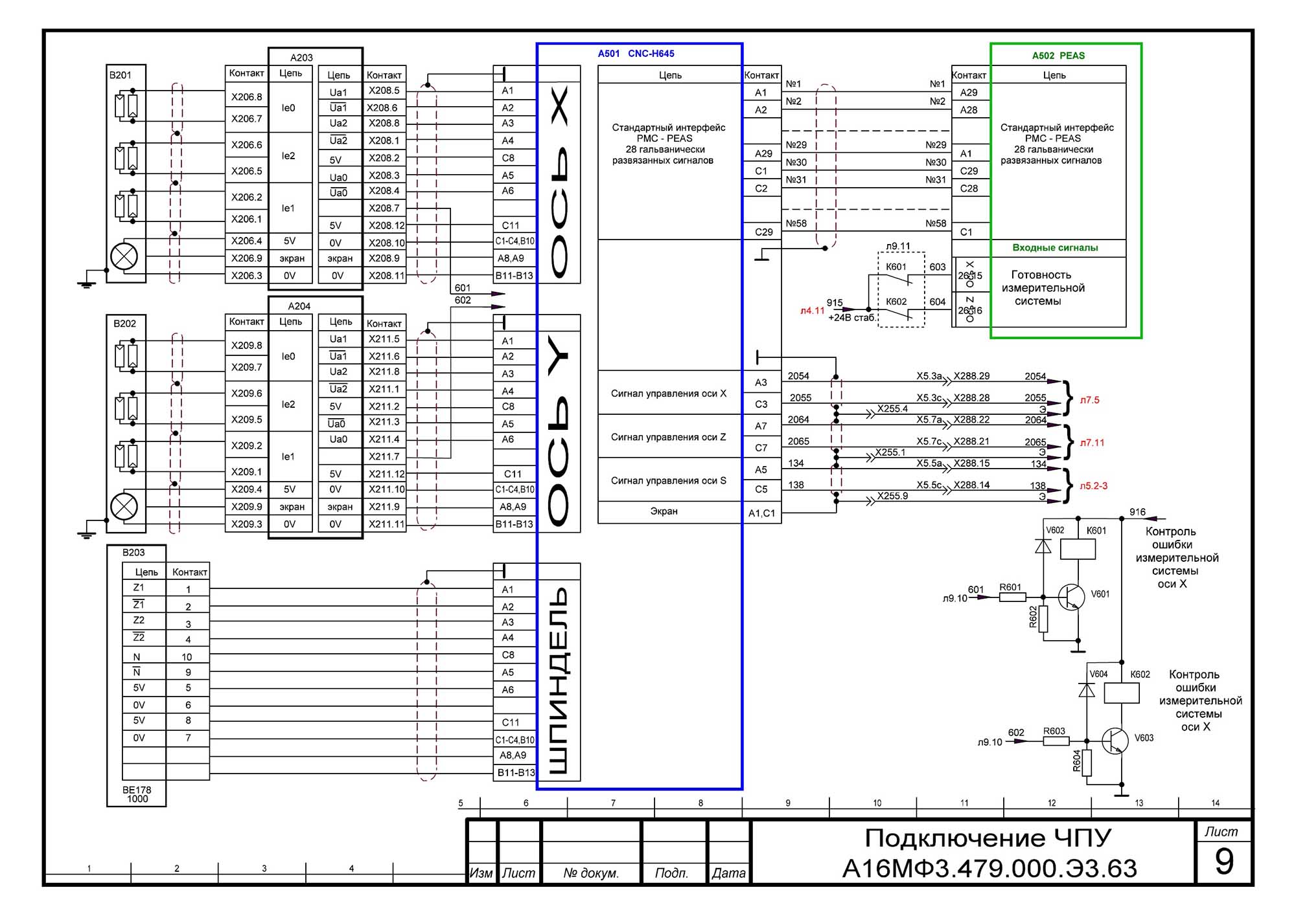
Task: Click the green A502 PEAS block title
Action: 1058,56
